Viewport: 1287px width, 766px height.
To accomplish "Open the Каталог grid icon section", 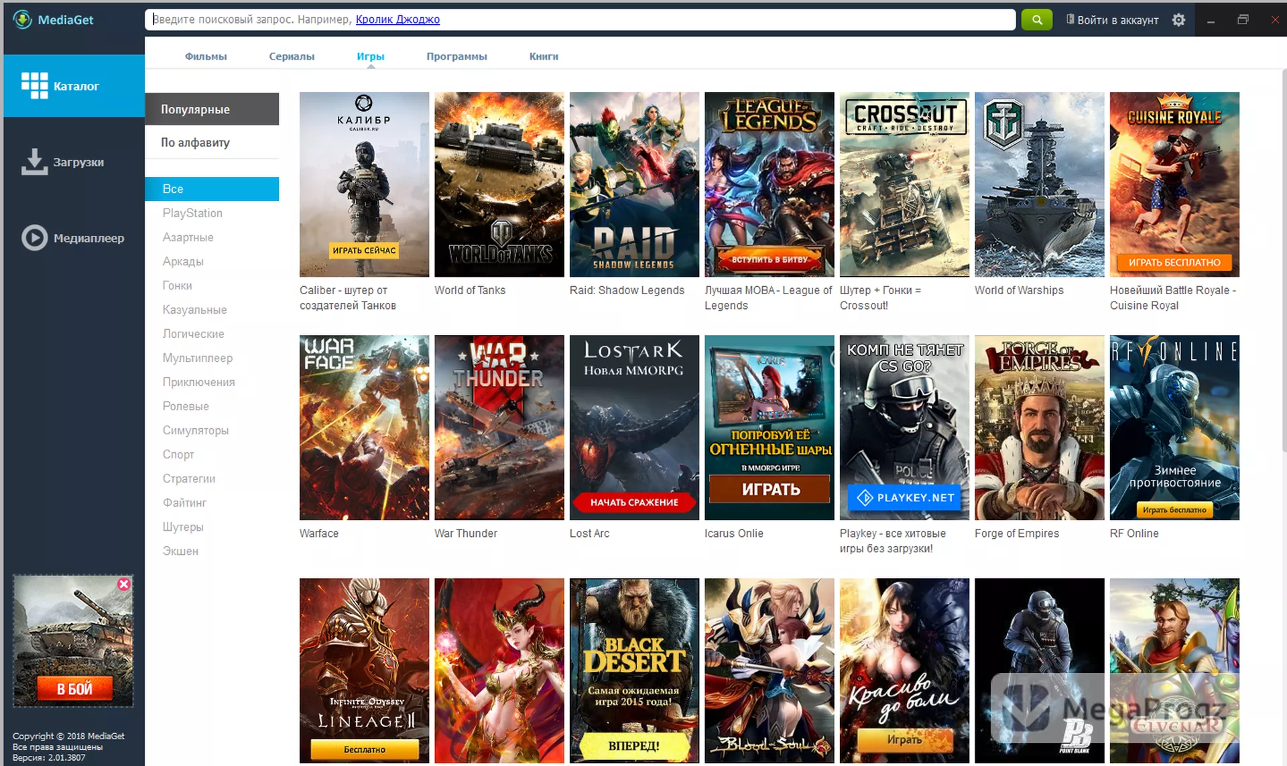I will pos(34,86).
